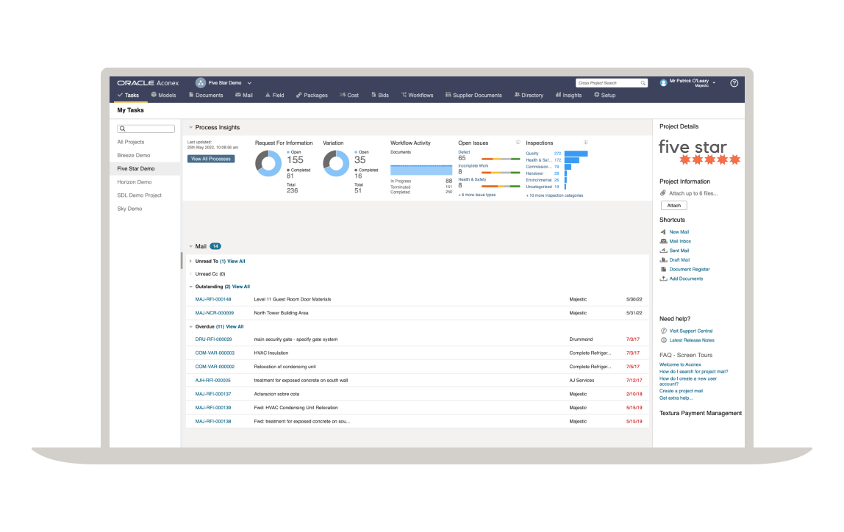Click the project group icon beside Five Star Demo
The image size is (844, 532).
200,83
